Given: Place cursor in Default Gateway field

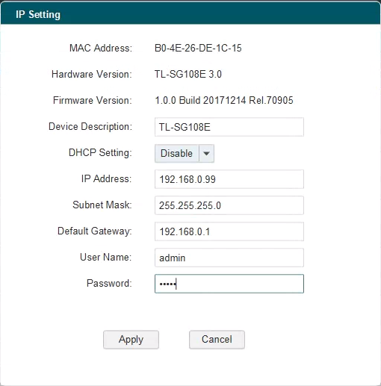Looking at the screenshot, I should click(x=229, y=231).
